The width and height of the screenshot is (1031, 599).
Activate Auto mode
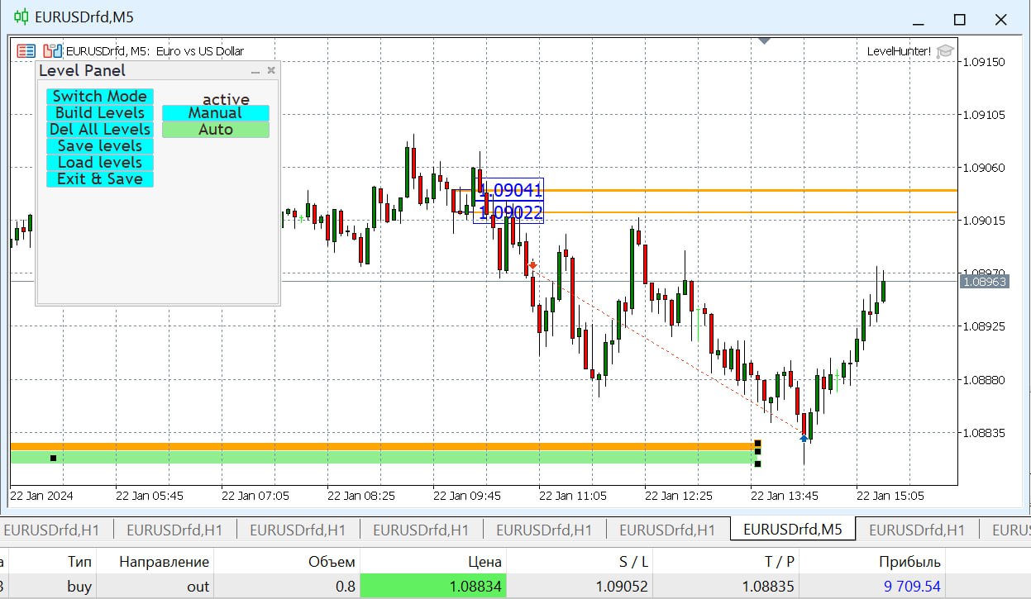coord(215,130)
